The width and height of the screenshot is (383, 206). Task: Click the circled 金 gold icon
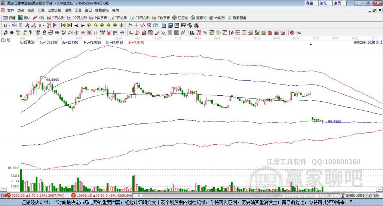218,33
